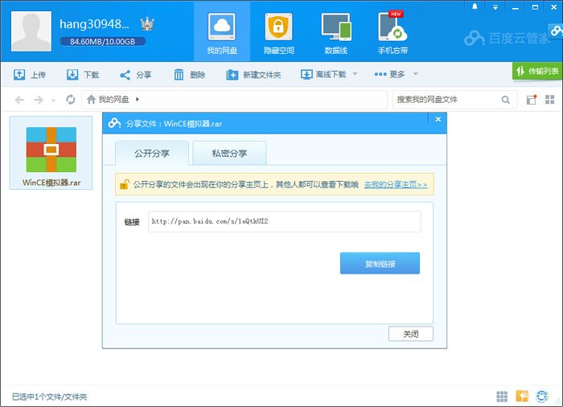Expand the 更多 more options dropdown

tap(416, 75)
